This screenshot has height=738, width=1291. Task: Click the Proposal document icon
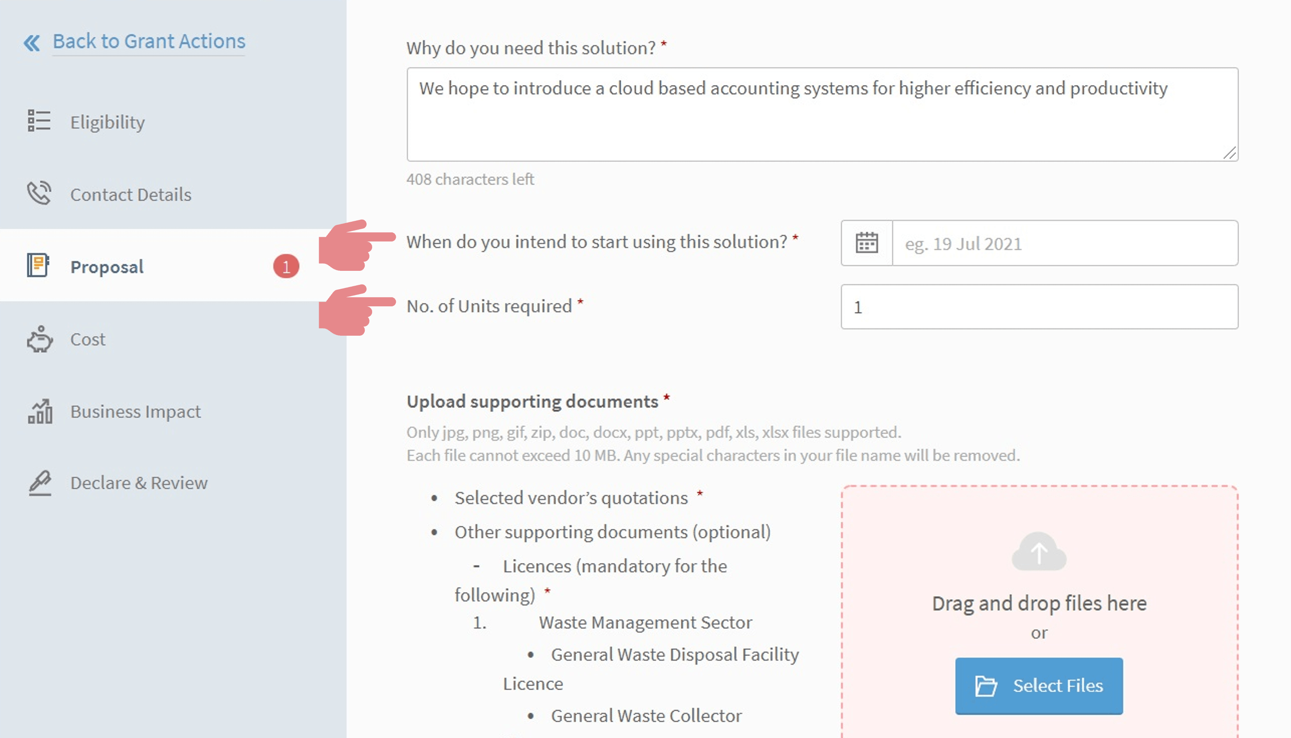[x=38, y=266]
